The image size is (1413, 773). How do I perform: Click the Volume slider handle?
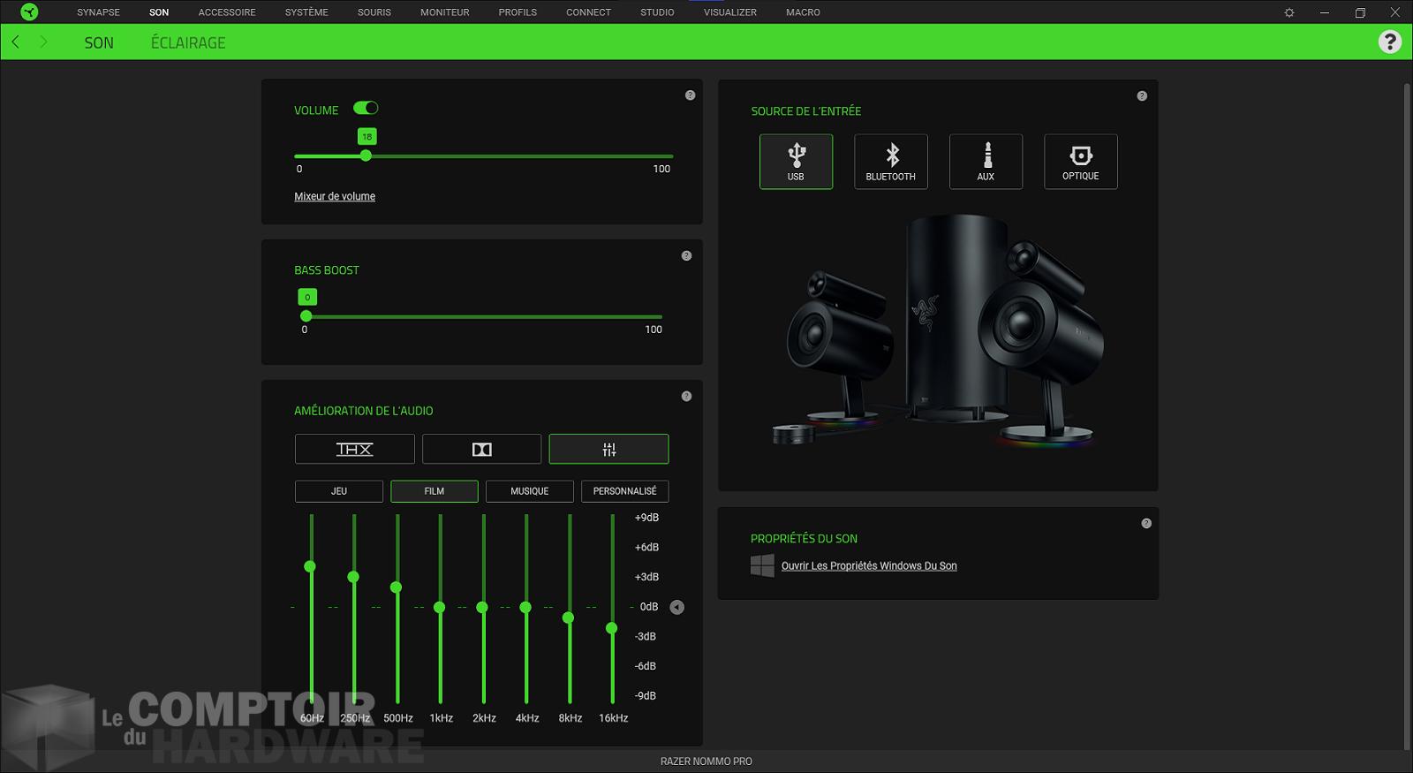366,155
